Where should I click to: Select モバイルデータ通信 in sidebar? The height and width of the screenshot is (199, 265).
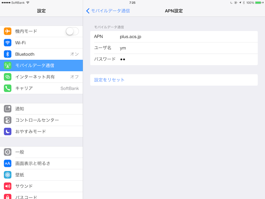(x=41, y=65)
